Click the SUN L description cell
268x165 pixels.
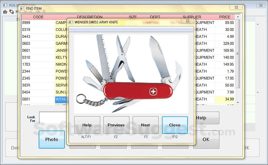61,92
